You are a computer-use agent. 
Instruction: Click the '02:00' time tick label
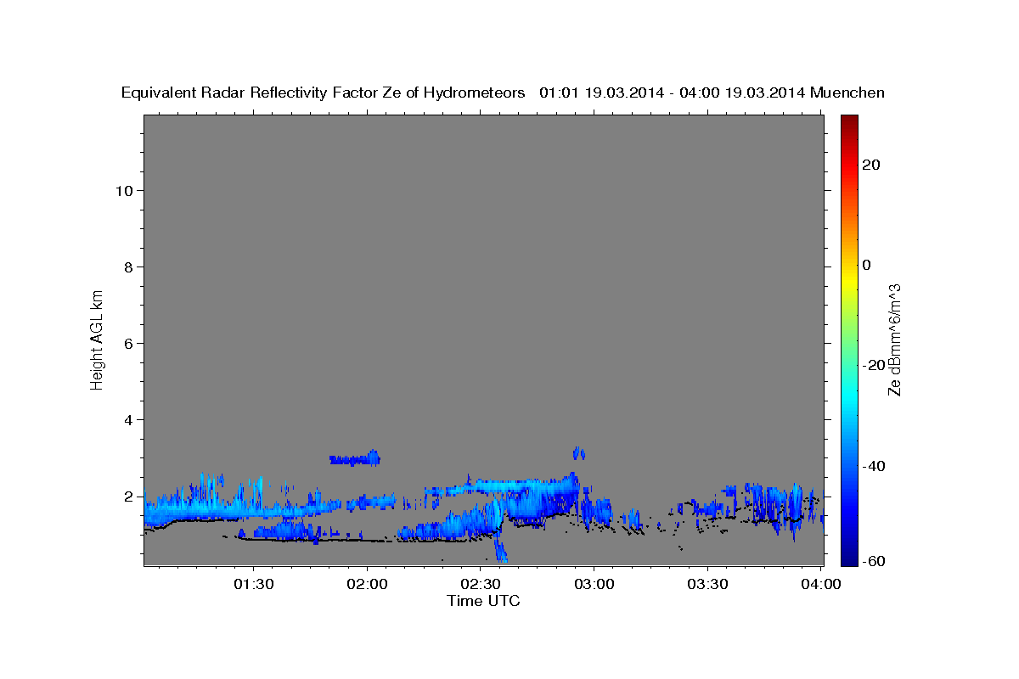point(368,584)
